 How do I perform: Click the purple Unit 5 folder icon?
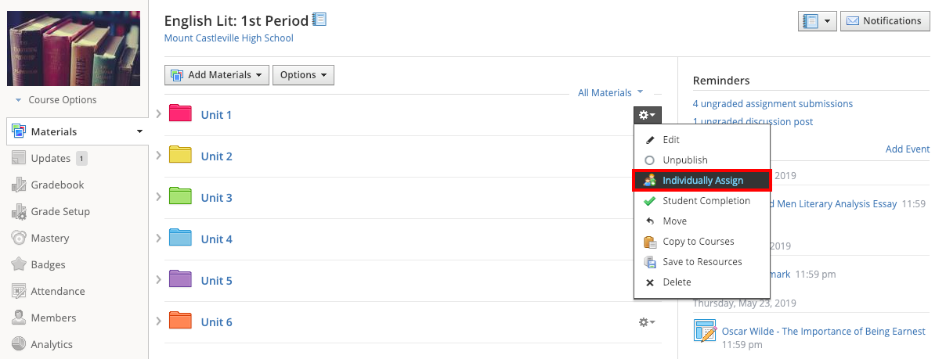pos(180,280)
